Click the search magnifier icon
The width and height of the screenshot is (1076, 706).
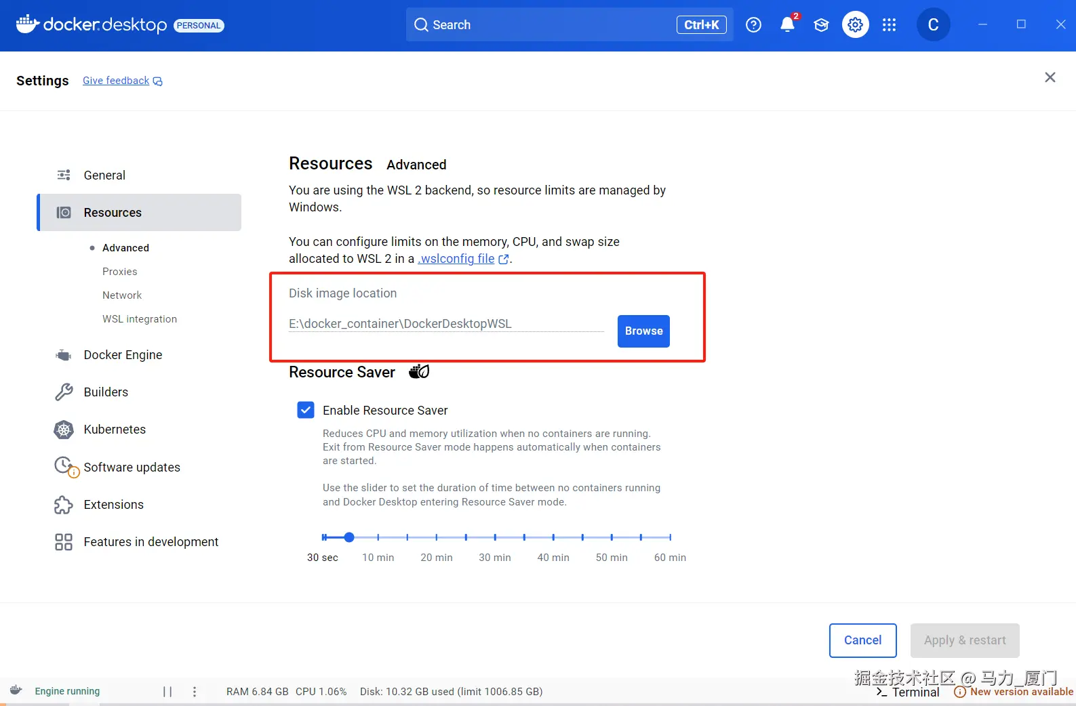point(421,25)
